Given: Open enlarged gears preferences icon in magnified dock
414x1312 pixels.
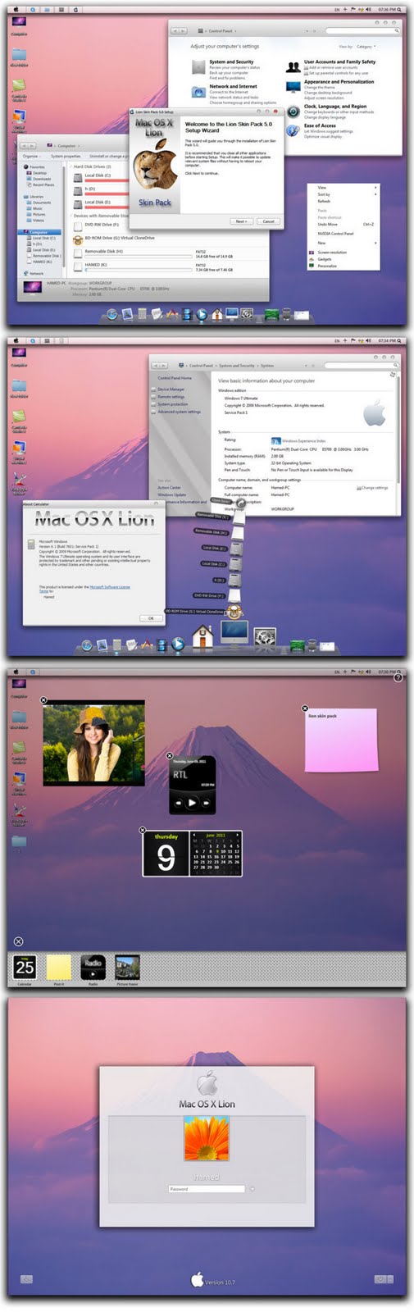Looking at the screenshot, I should tap(264, 636).
